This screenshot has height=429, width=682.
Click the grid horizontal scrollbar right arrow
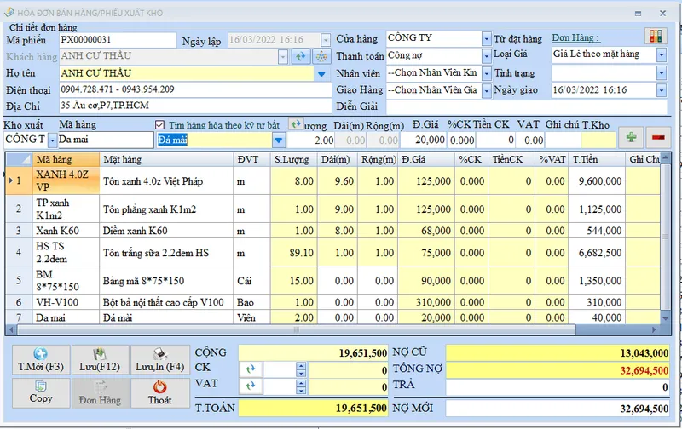[x=653, y=330]
